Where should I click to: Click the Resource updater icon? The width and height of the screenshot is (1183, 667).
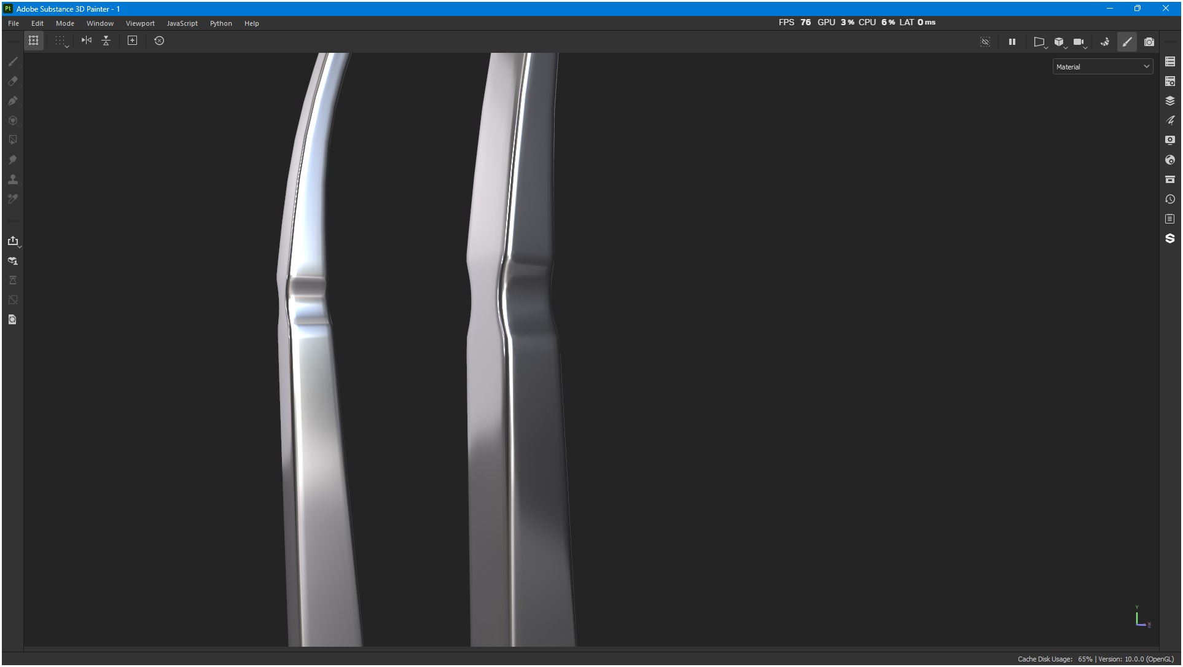(x=13, y=319)
